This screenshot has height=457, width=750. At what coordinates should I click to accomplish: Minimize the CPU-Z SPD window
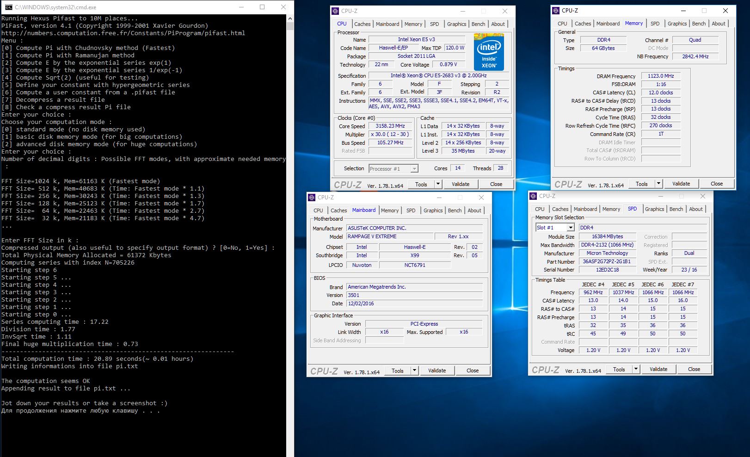tap(661, 196)
